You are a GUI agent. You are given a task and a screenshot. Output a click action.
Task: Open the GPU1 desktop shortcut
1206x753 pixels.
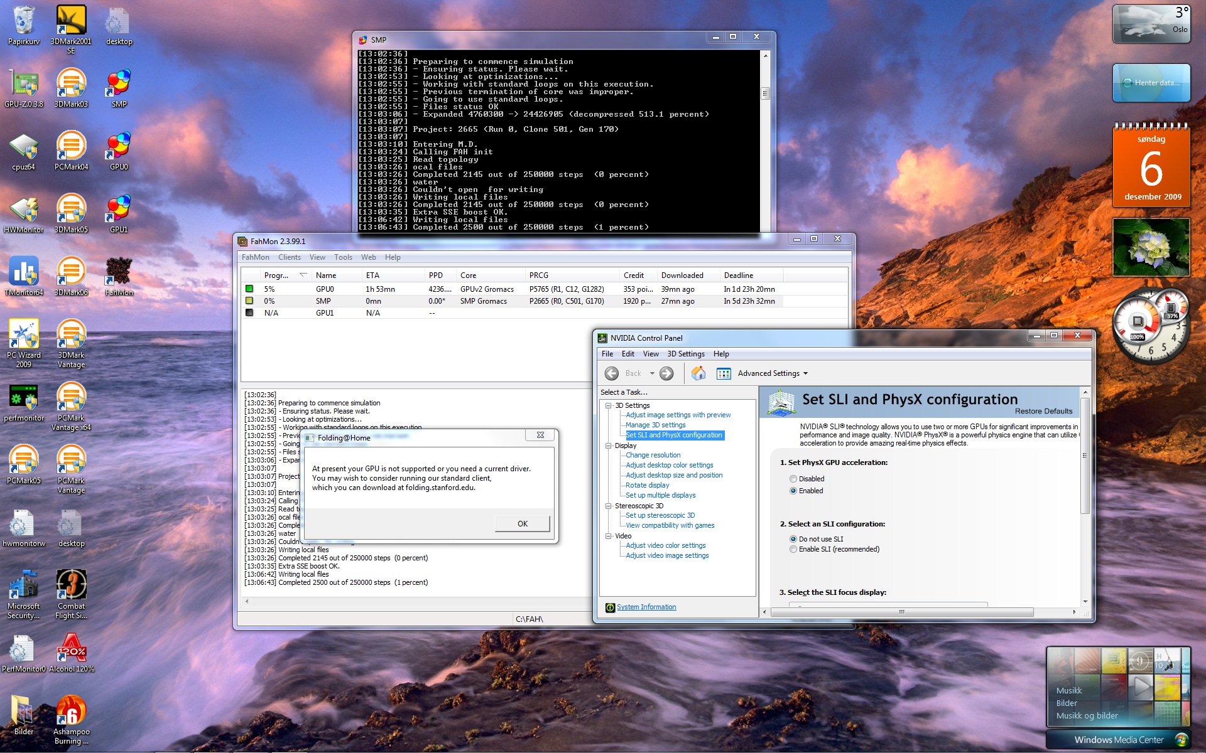pyautogui.click(x=119, y=213)
